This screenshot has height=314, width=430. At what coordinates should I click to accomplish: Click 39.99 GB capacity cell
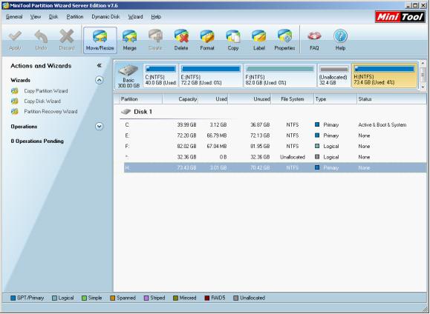[186, 124]
